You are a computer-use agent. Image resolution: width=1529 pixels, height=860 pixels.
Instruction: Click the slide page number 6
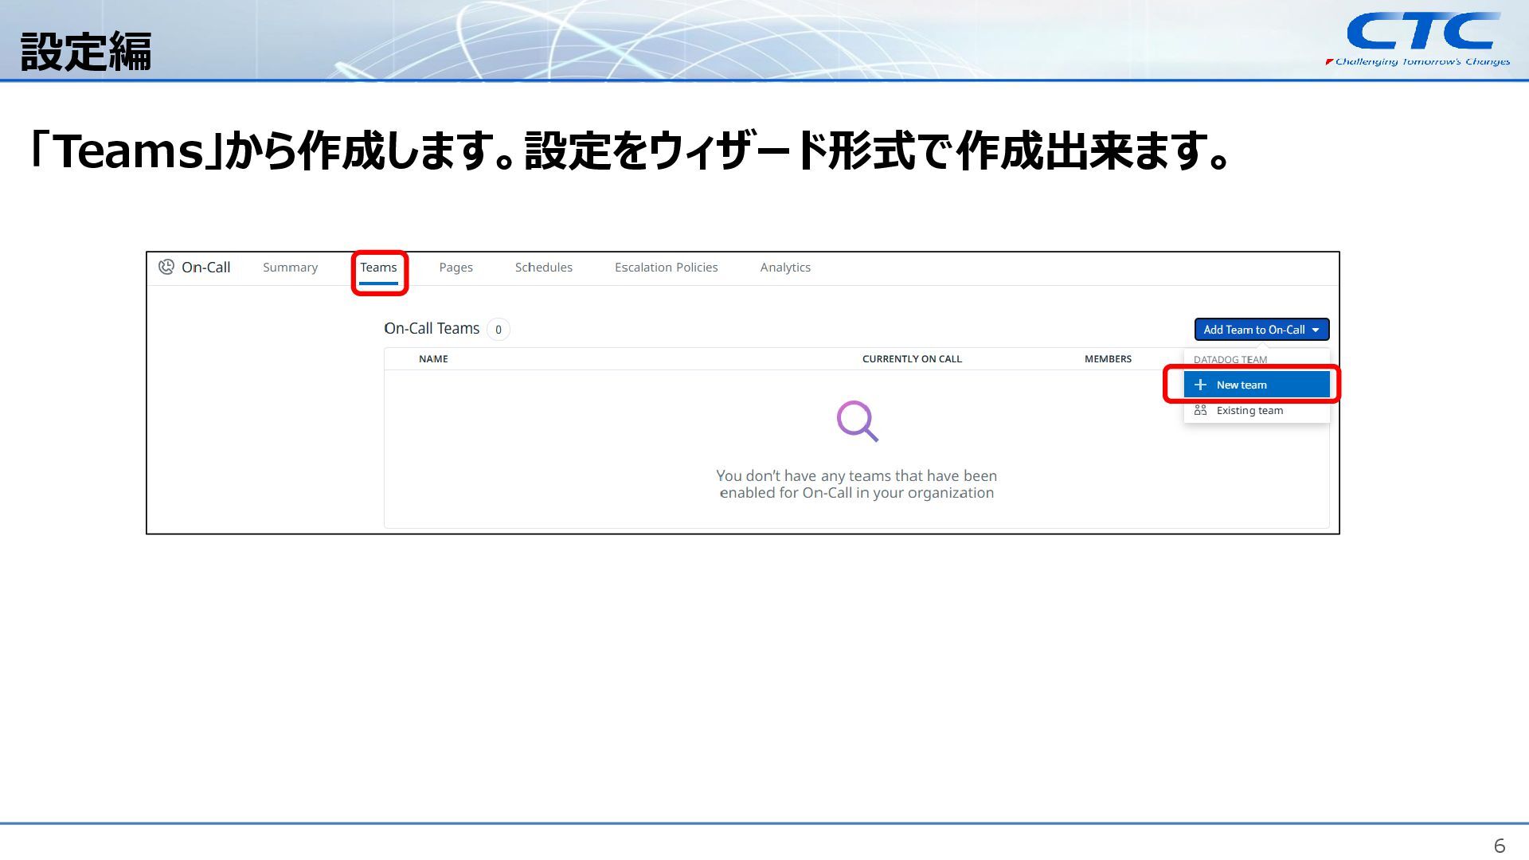[1500, 846]
